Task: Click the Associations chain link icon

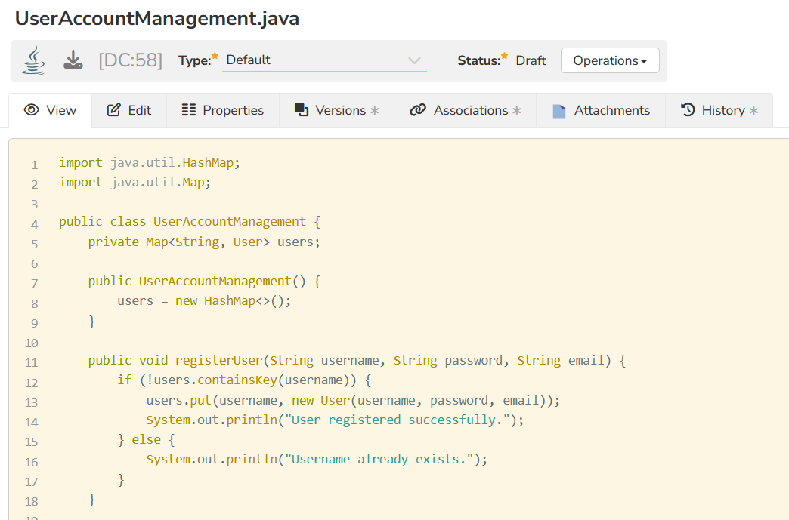Action: 418,110
